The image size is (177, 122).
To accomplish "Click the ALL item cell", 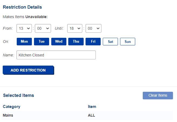I will [x=91, y=115].
